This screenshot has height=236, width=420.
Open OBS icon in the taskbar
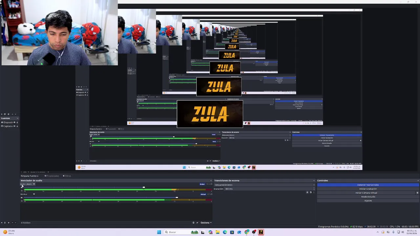coord(254,232)
